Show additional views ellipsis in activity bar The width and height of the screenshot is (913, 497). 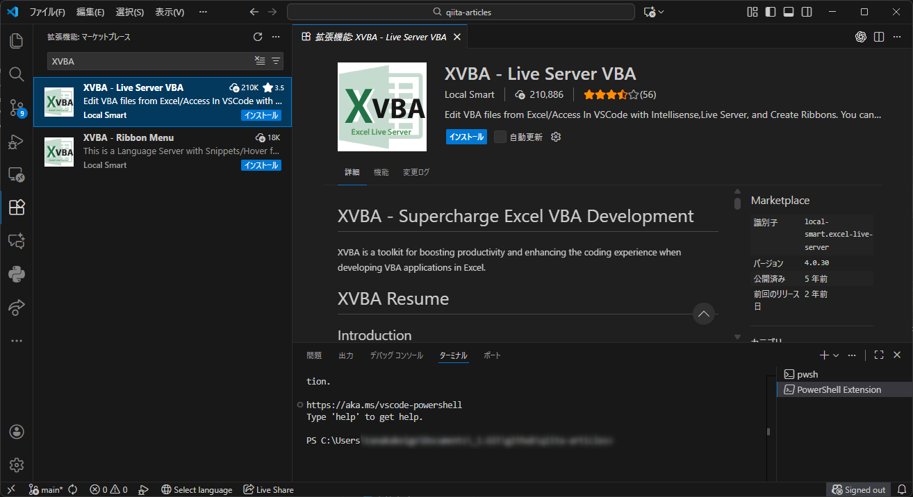[x=16, y=341]
